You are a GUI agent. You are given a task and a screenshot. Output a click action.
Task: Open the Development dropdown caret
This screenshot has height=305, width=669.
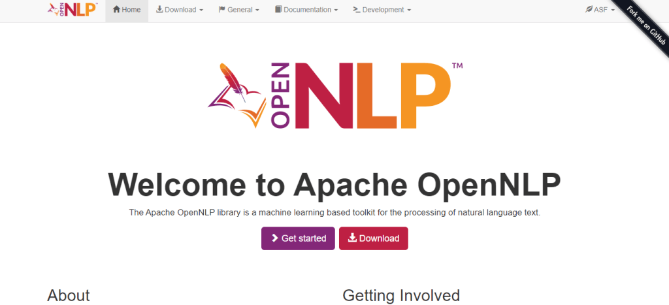(409, 10)
